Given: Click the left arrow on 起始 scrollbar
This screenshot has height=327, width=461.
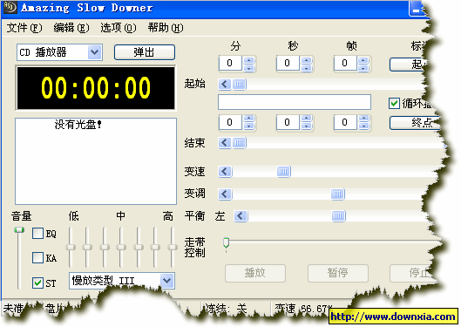Looking at the screenshot, I should 225,85.
